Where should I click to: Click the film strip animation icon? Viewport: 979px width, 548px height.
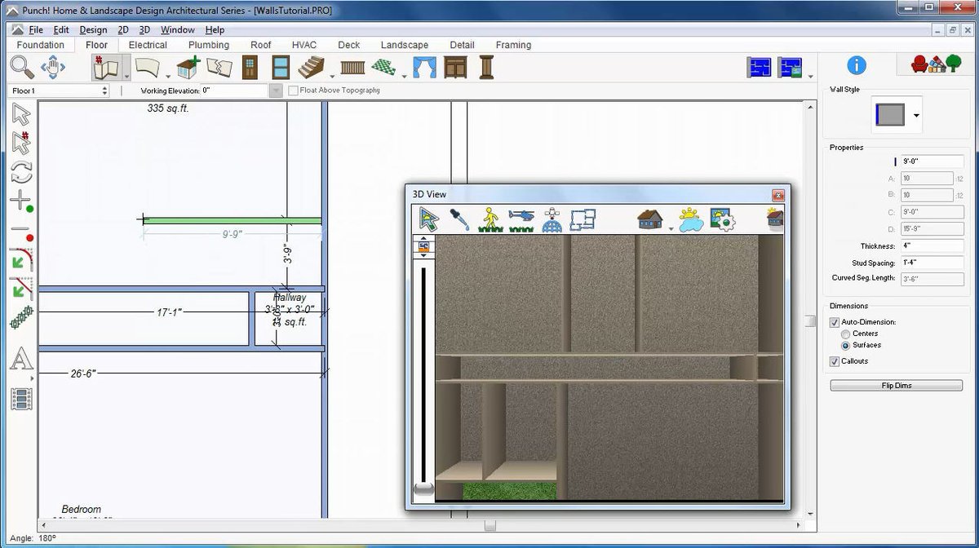(x=21, y=399)
